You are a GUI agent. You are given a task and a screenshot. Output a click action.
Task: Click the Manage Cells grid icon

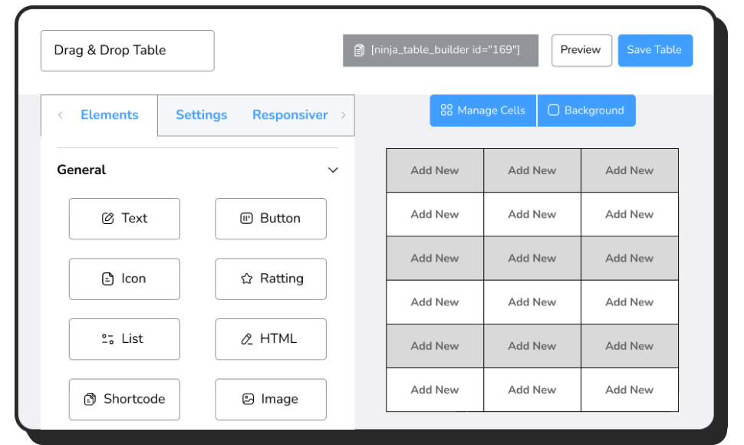[x=446, y=110]
